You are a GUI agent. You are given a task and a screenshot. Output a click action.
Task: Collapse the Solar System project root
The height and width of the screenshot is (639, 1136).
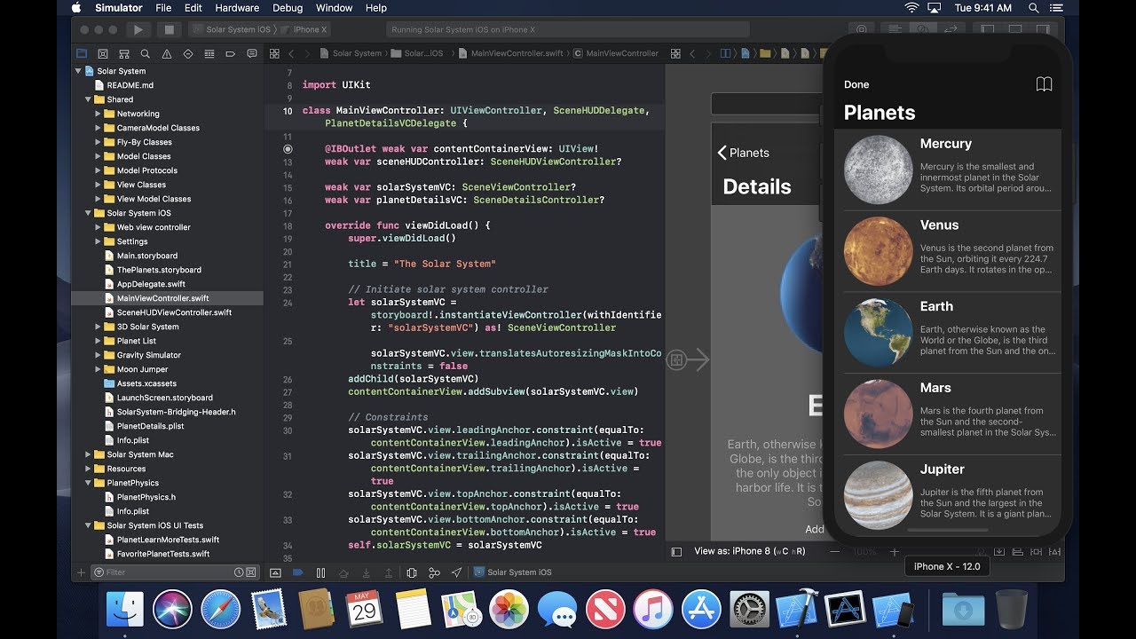click(x=79, y=71)
